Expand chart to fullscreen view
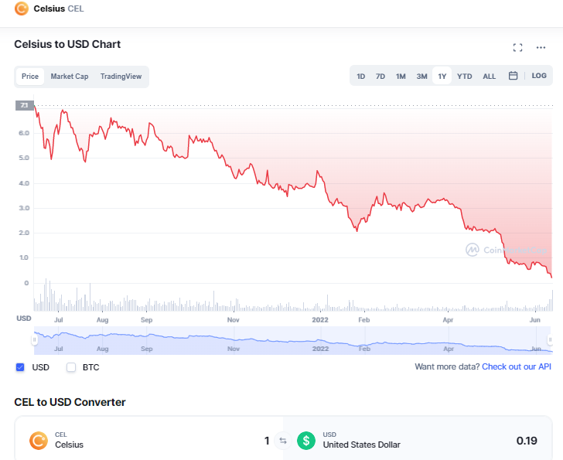Viewport: 563px width, 460px height. 518,48
